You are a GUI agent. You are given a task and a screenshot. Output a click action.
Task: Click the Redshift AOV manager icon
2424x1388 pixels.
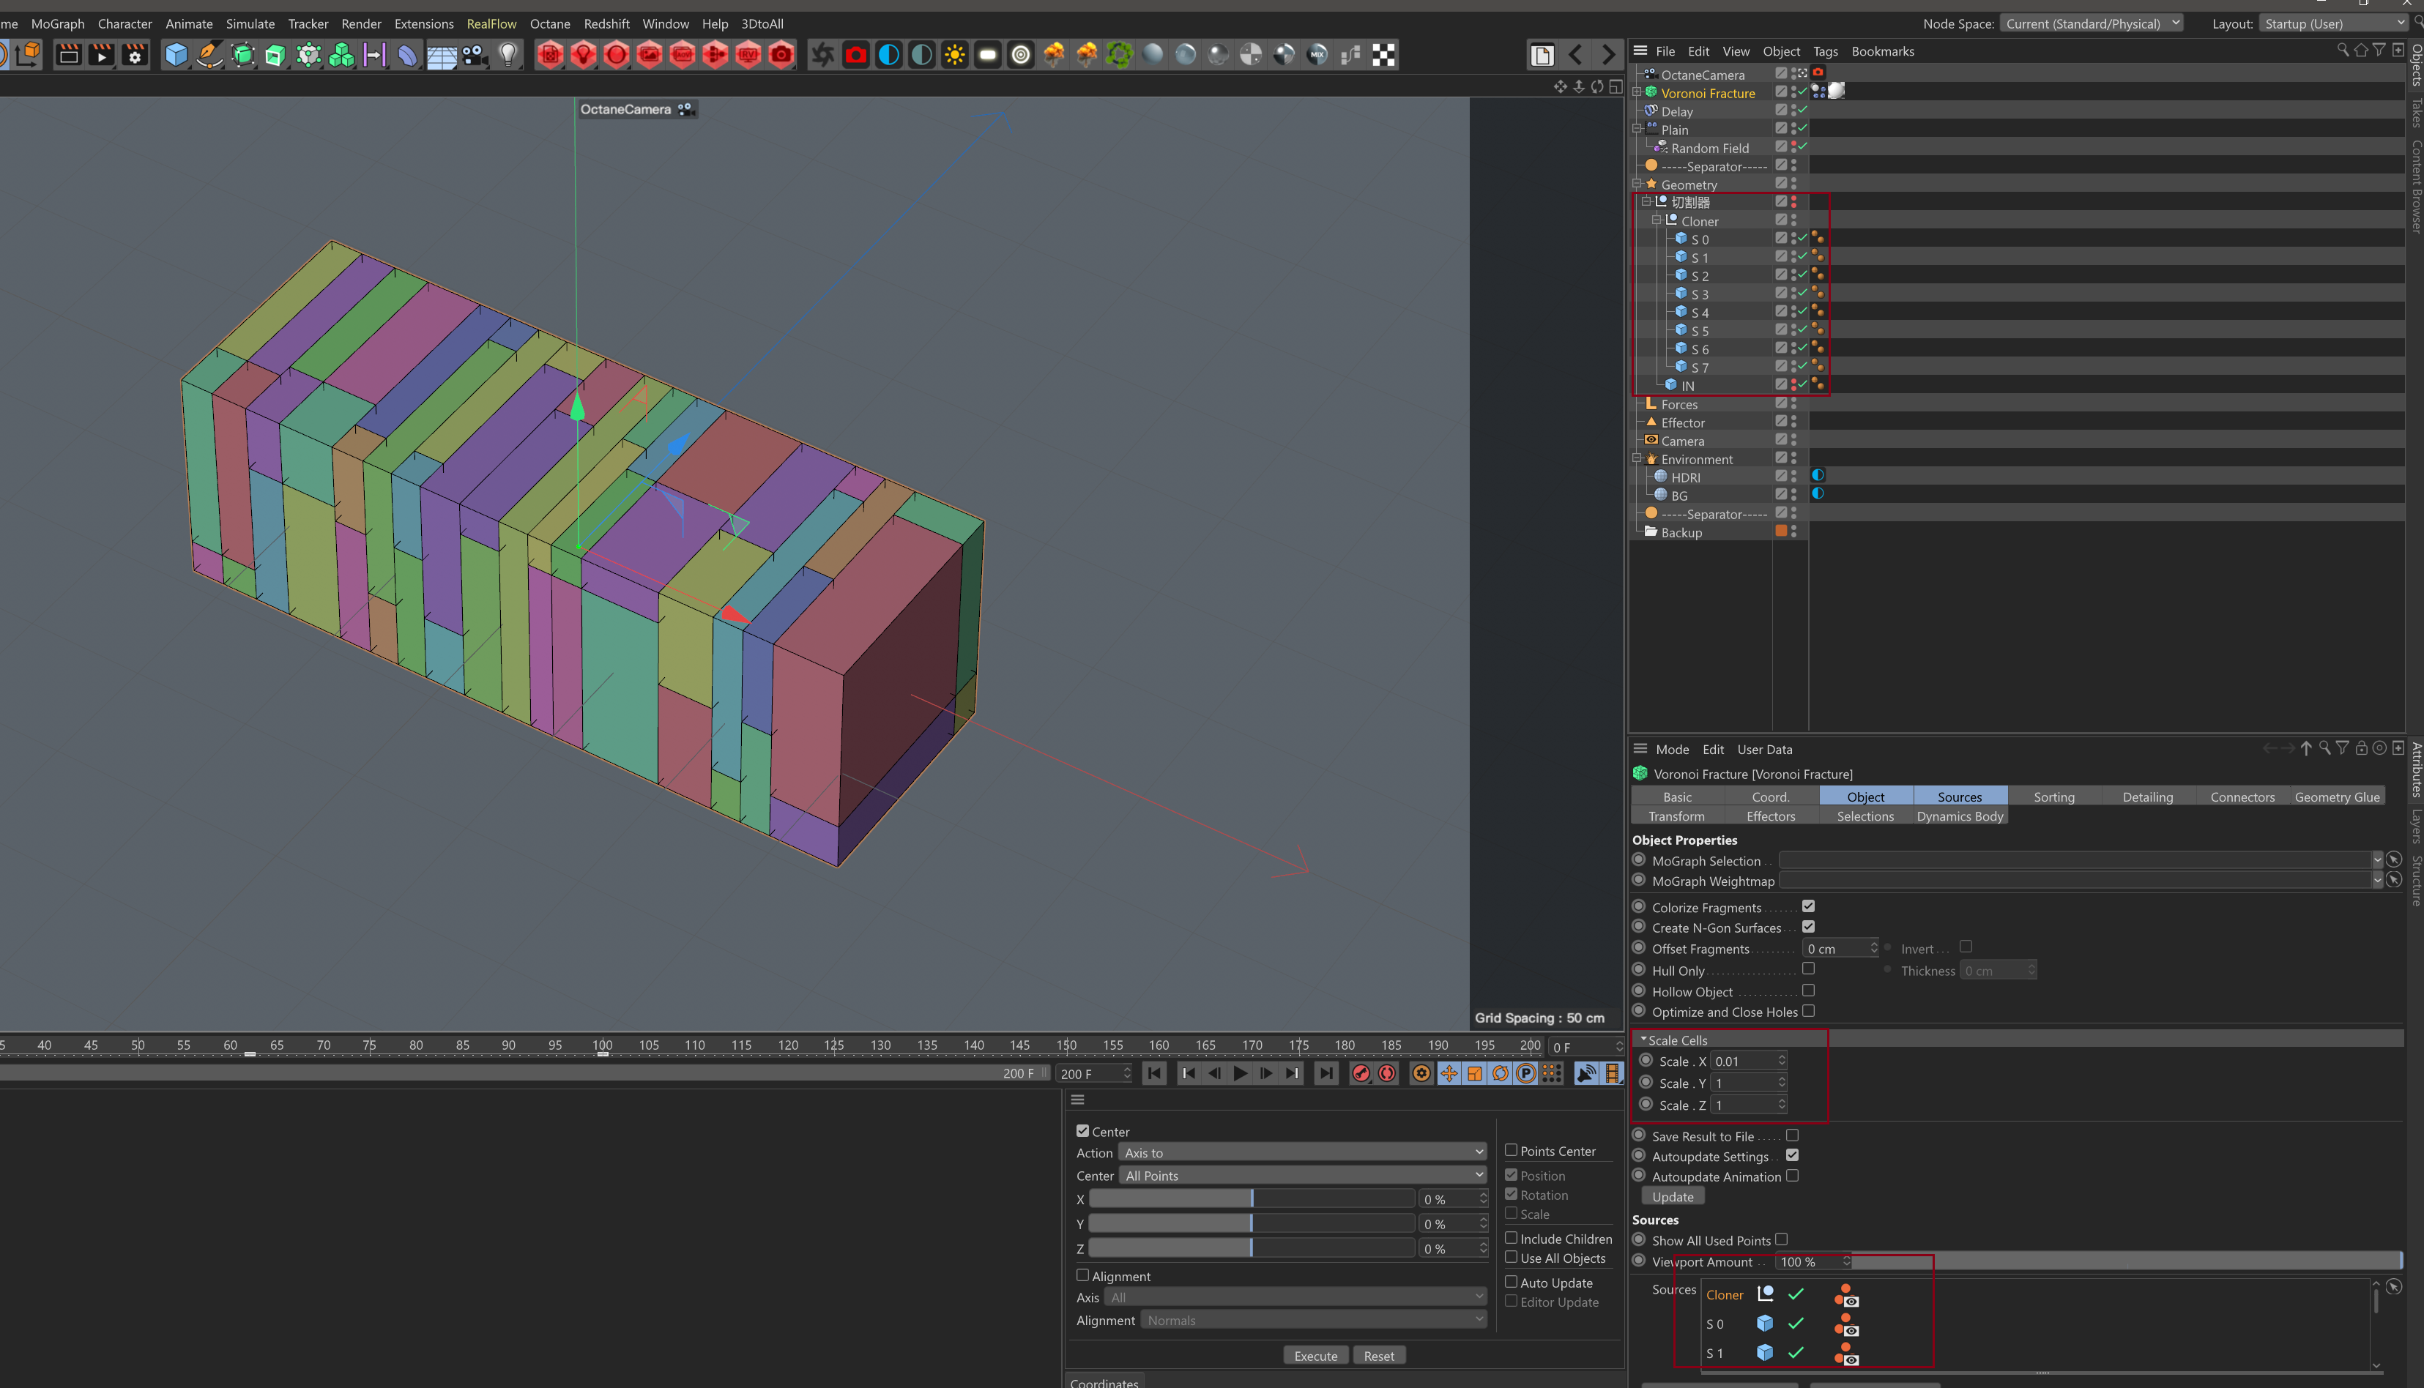682,56
